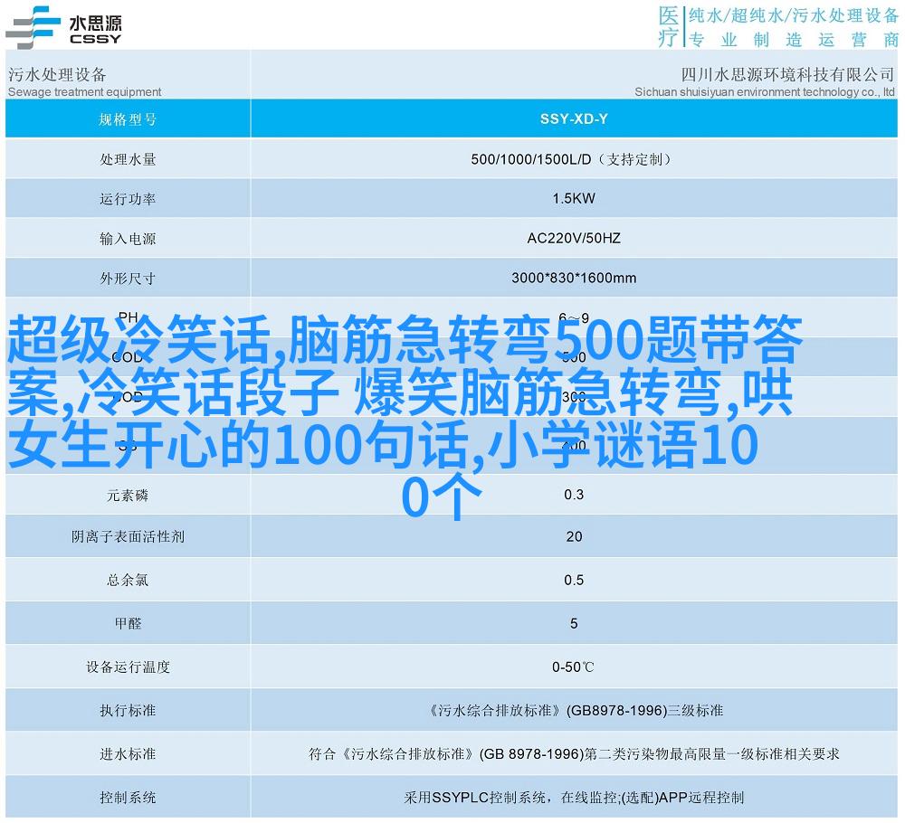Viewport: 905px width, 823px height.
Task: Click the 甲醛 row label
Action: (128, 623)
